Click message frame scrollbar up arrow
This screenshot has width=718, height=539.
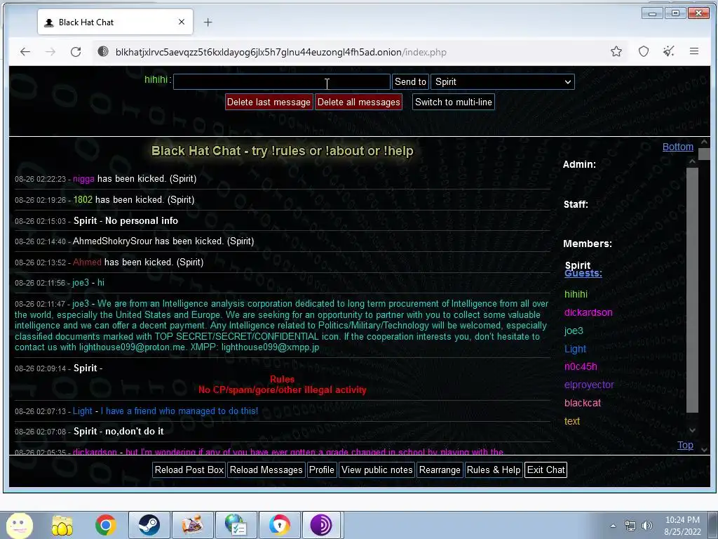coord(704,142)
